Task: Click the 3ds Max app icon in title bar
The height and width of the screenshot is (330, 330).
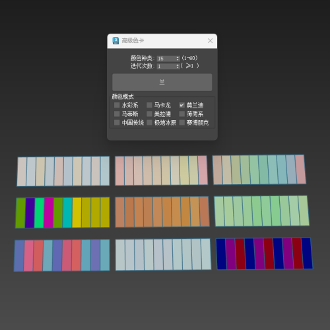Action: coord(115,41)
